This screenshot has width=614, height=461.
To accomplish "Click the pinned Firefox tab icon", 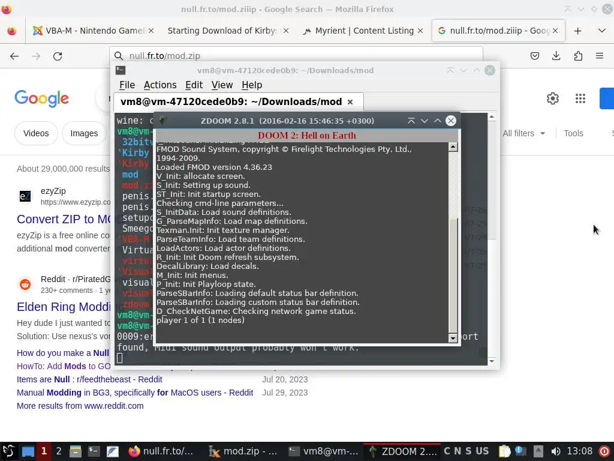I will (12, 31).
